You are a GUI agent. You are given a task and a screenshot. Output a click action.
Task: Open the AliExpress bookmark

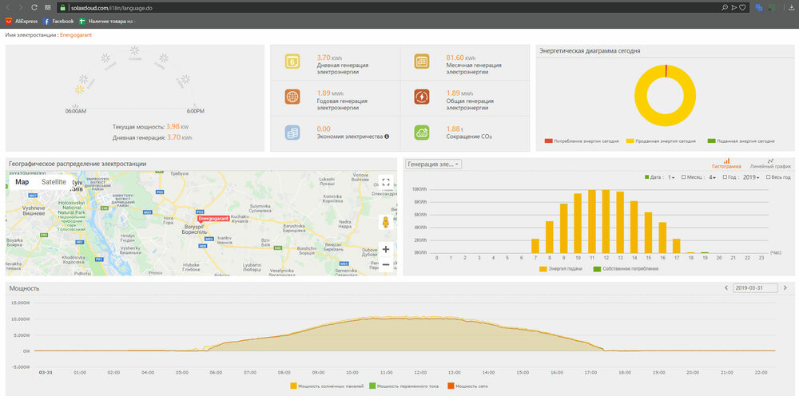22,22
